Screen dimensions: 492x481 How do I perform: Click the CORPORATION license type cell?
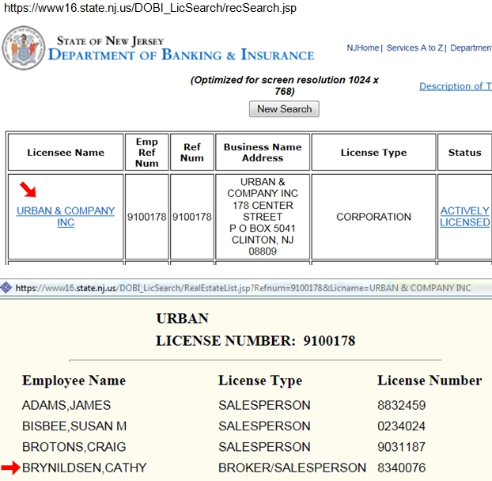tap(373, 217)
